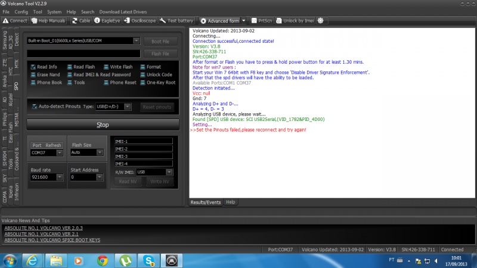
Task: Open the Windows Start menu
Action: [x=10, y=261]
